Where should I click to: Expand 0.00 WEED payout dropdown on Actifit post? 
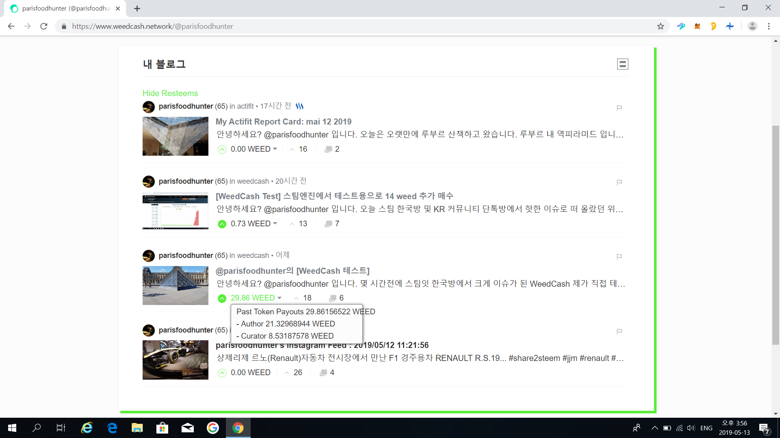254,149
